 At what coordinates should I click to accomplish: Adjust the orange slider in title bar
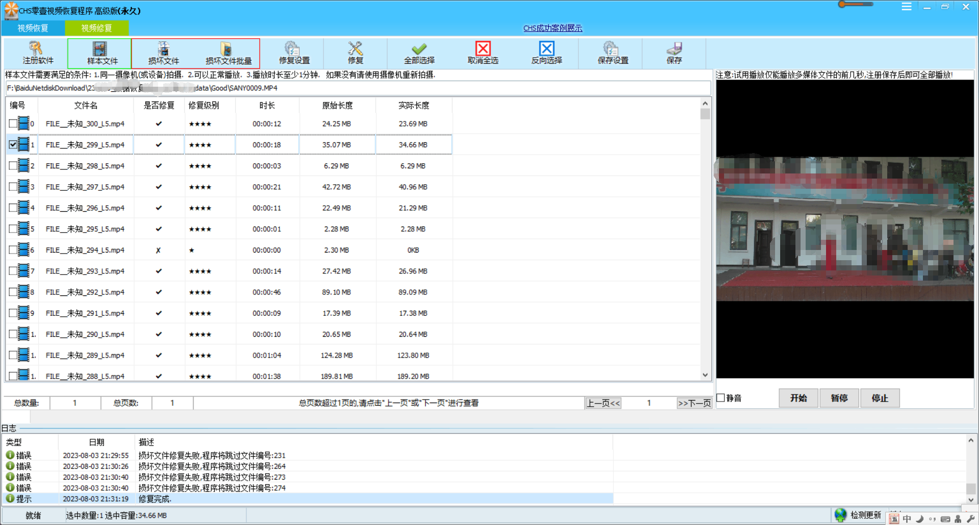coord(856,4)
